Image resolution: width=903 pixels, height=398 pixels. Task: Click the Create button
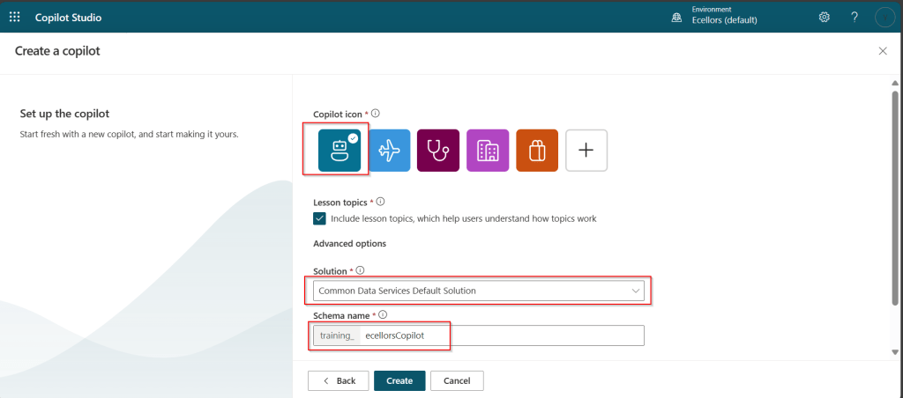pyautogui.click(x=399, y=380)
